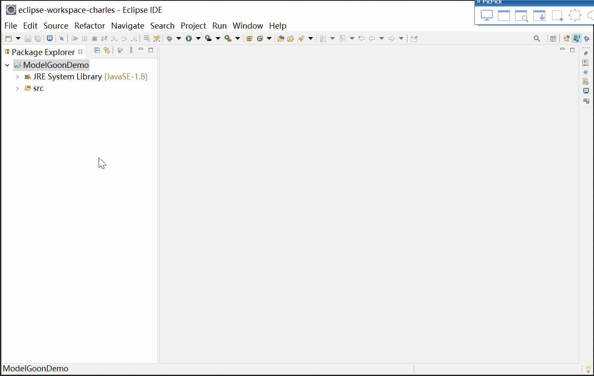
Task: Open the Refactor menu
Action: [x=90, y=26]
